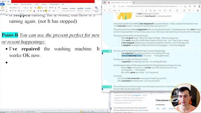Click the browser refresh button
Screen dimensions: 201x113
click(x=114, y=6)
